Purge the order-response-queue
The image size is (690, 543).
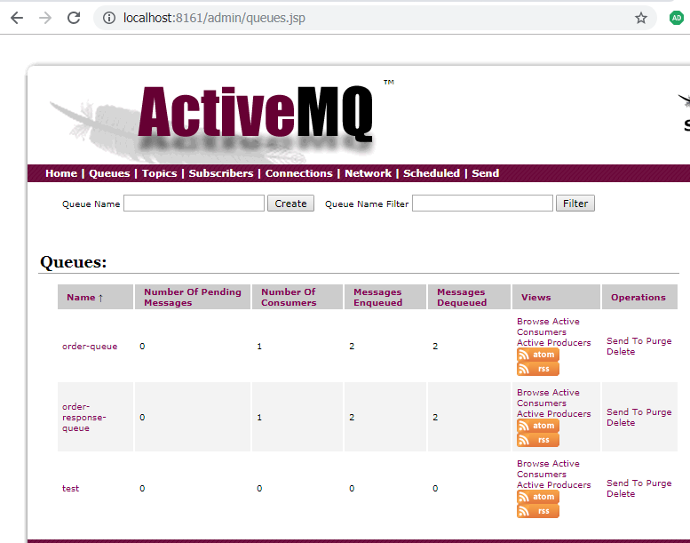point(659,412)
